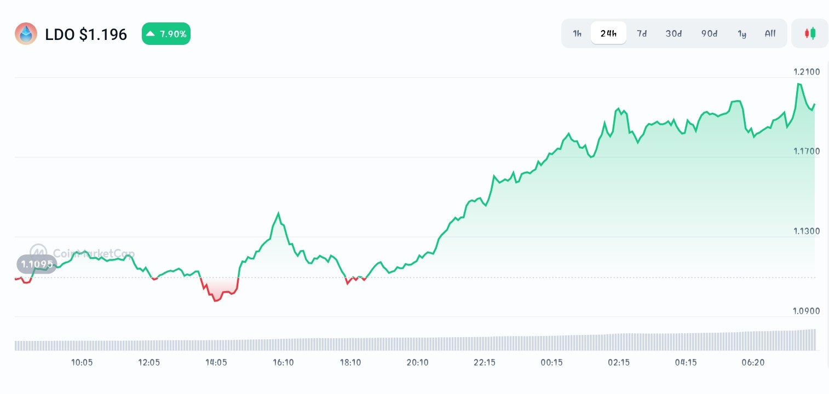
Task: Click the 1.0900 y-axis label
Action: tap(807, 311)
